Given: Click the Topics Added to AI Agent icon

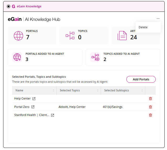Looking at the screenshot, I should click(95, 57).
